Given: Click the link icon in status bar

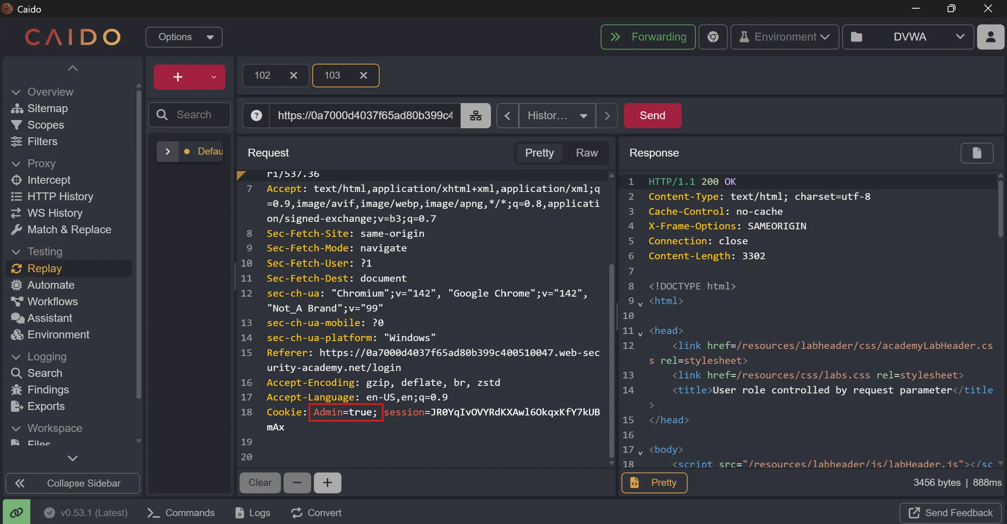Looking at the screenshot, I should (x=17, y=512).
